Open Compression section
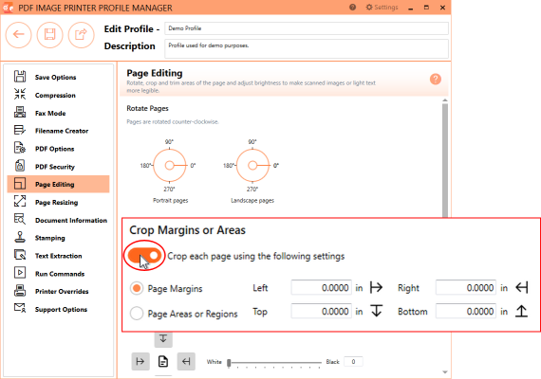The width and height of the screenshot is (541, 379). pos(58,95)
